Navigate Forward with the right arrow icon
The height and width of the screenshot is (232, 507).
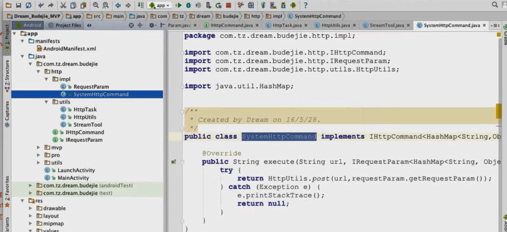coord(128,6)
